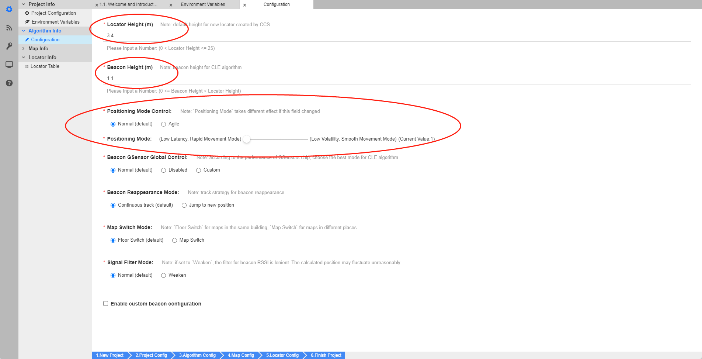Expand the Map Info tree section
Viewport: 702px width, 359px height.
[x=24, y=49]
